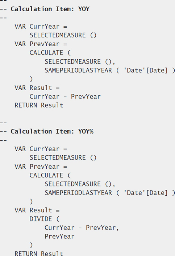This screenshot has height=256, width=175.
Task: Click the 'Calculation Item: YOY' heading
Action: pyautogui.click(x=50, y=9)
